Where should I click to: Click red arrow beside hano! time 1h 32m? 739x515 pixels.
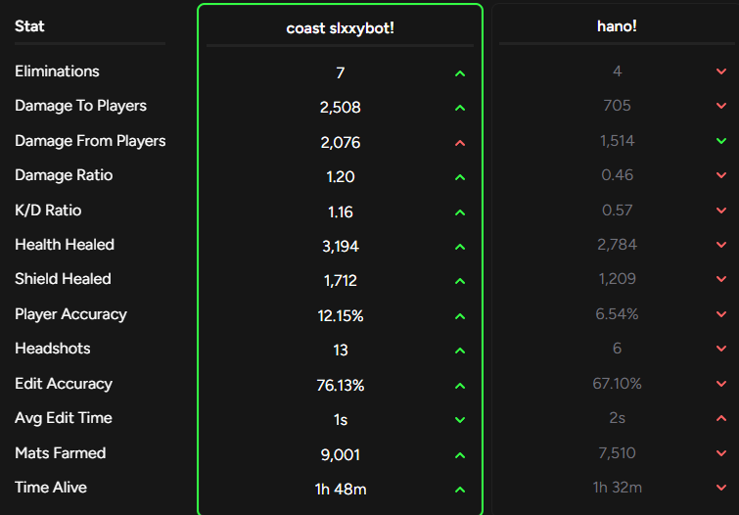coord(721,488)
